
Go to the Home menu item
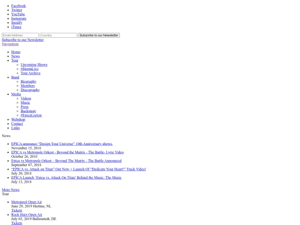click(16, 52)
